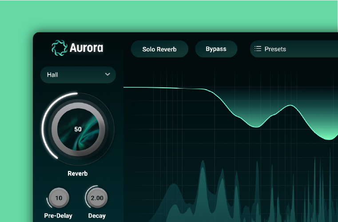
Task: Toggle the Solo Reverb button
Action: [159, 49]
